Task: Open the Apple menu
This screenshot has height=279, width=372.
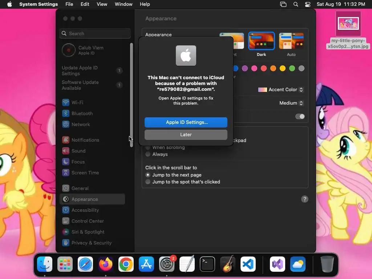Action: 9,4
